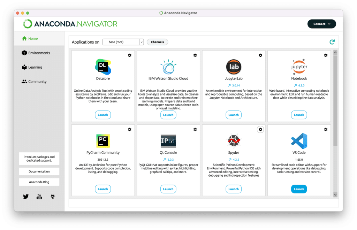Open the Documentation link
The height and width of the screenshot is (230, 357).
[x=39, y=171]
